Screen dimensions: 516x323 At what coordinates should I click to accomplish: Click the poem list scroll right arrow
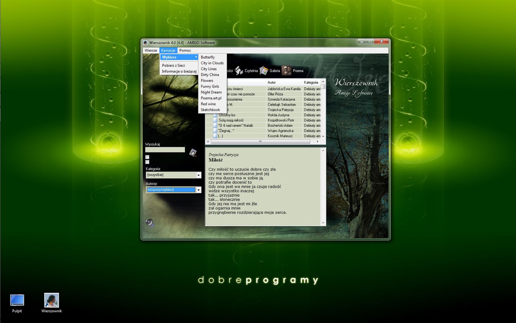[x=318, y=142]
